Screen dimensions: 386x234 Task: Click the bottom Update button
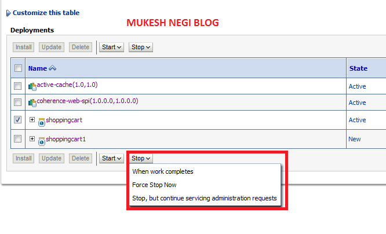coord(52,158)
